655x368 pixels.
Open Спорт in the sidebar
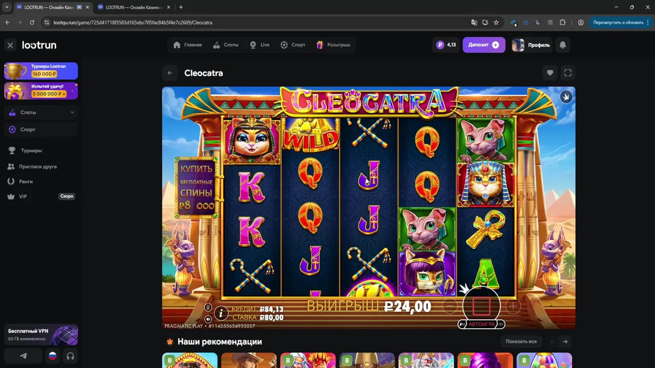click(x=41, y=130)
